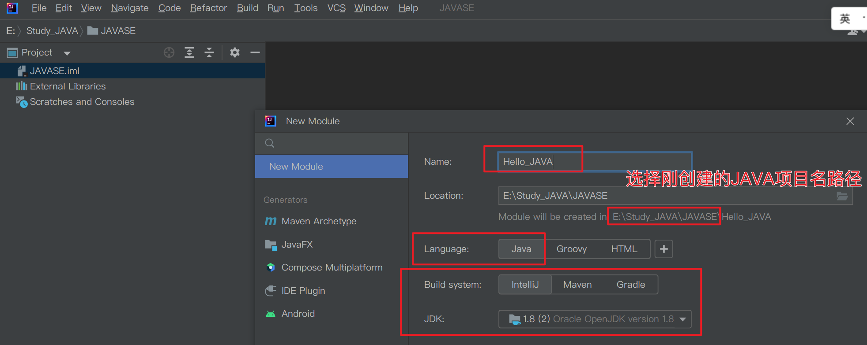Open the Navigate menu
The height and width of the screenshot is (345, 867).
coord(130,8)
